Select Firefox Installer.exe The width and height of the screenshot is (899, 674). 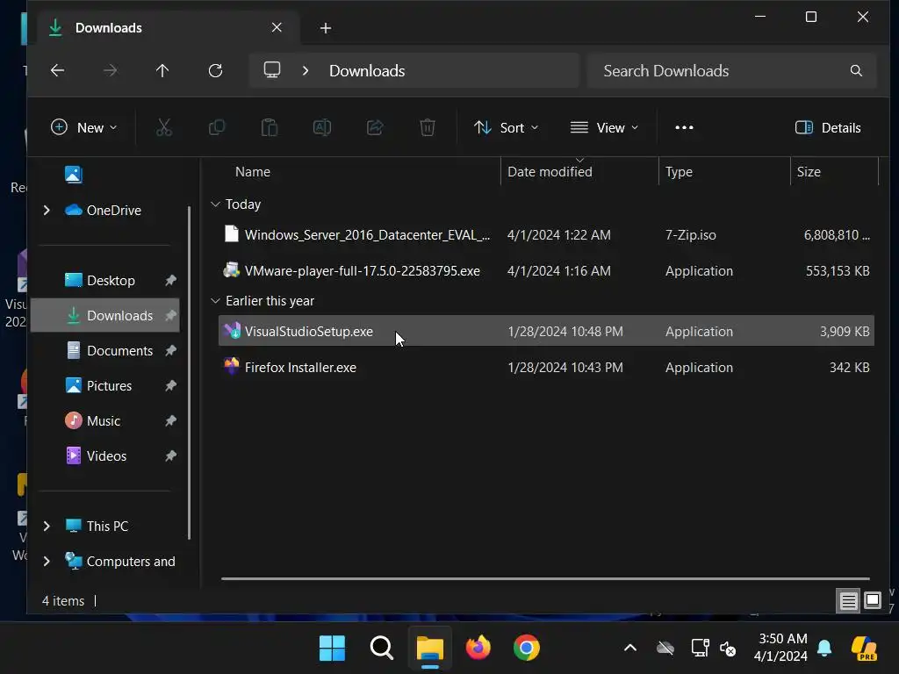546,367
